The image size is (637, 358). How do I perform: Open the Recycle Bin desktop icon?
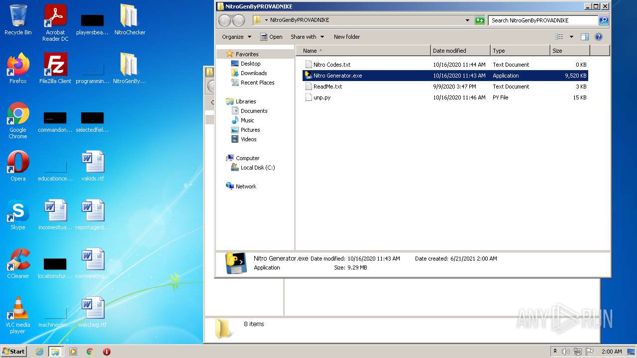coord(18,20)
